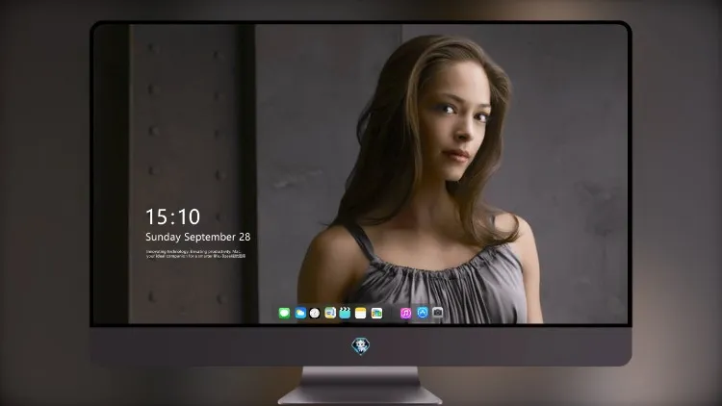
Task: Open the blue App Store icon
Action: pyautogui.click(x=423, y=313)
